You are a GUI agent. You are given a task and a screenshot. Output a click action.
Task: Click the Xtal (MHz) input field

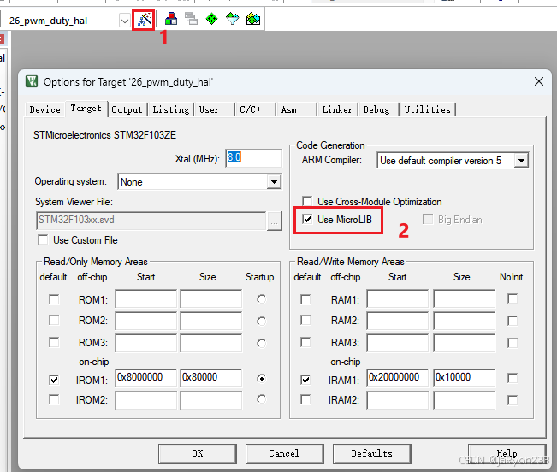tap(253, 158)
